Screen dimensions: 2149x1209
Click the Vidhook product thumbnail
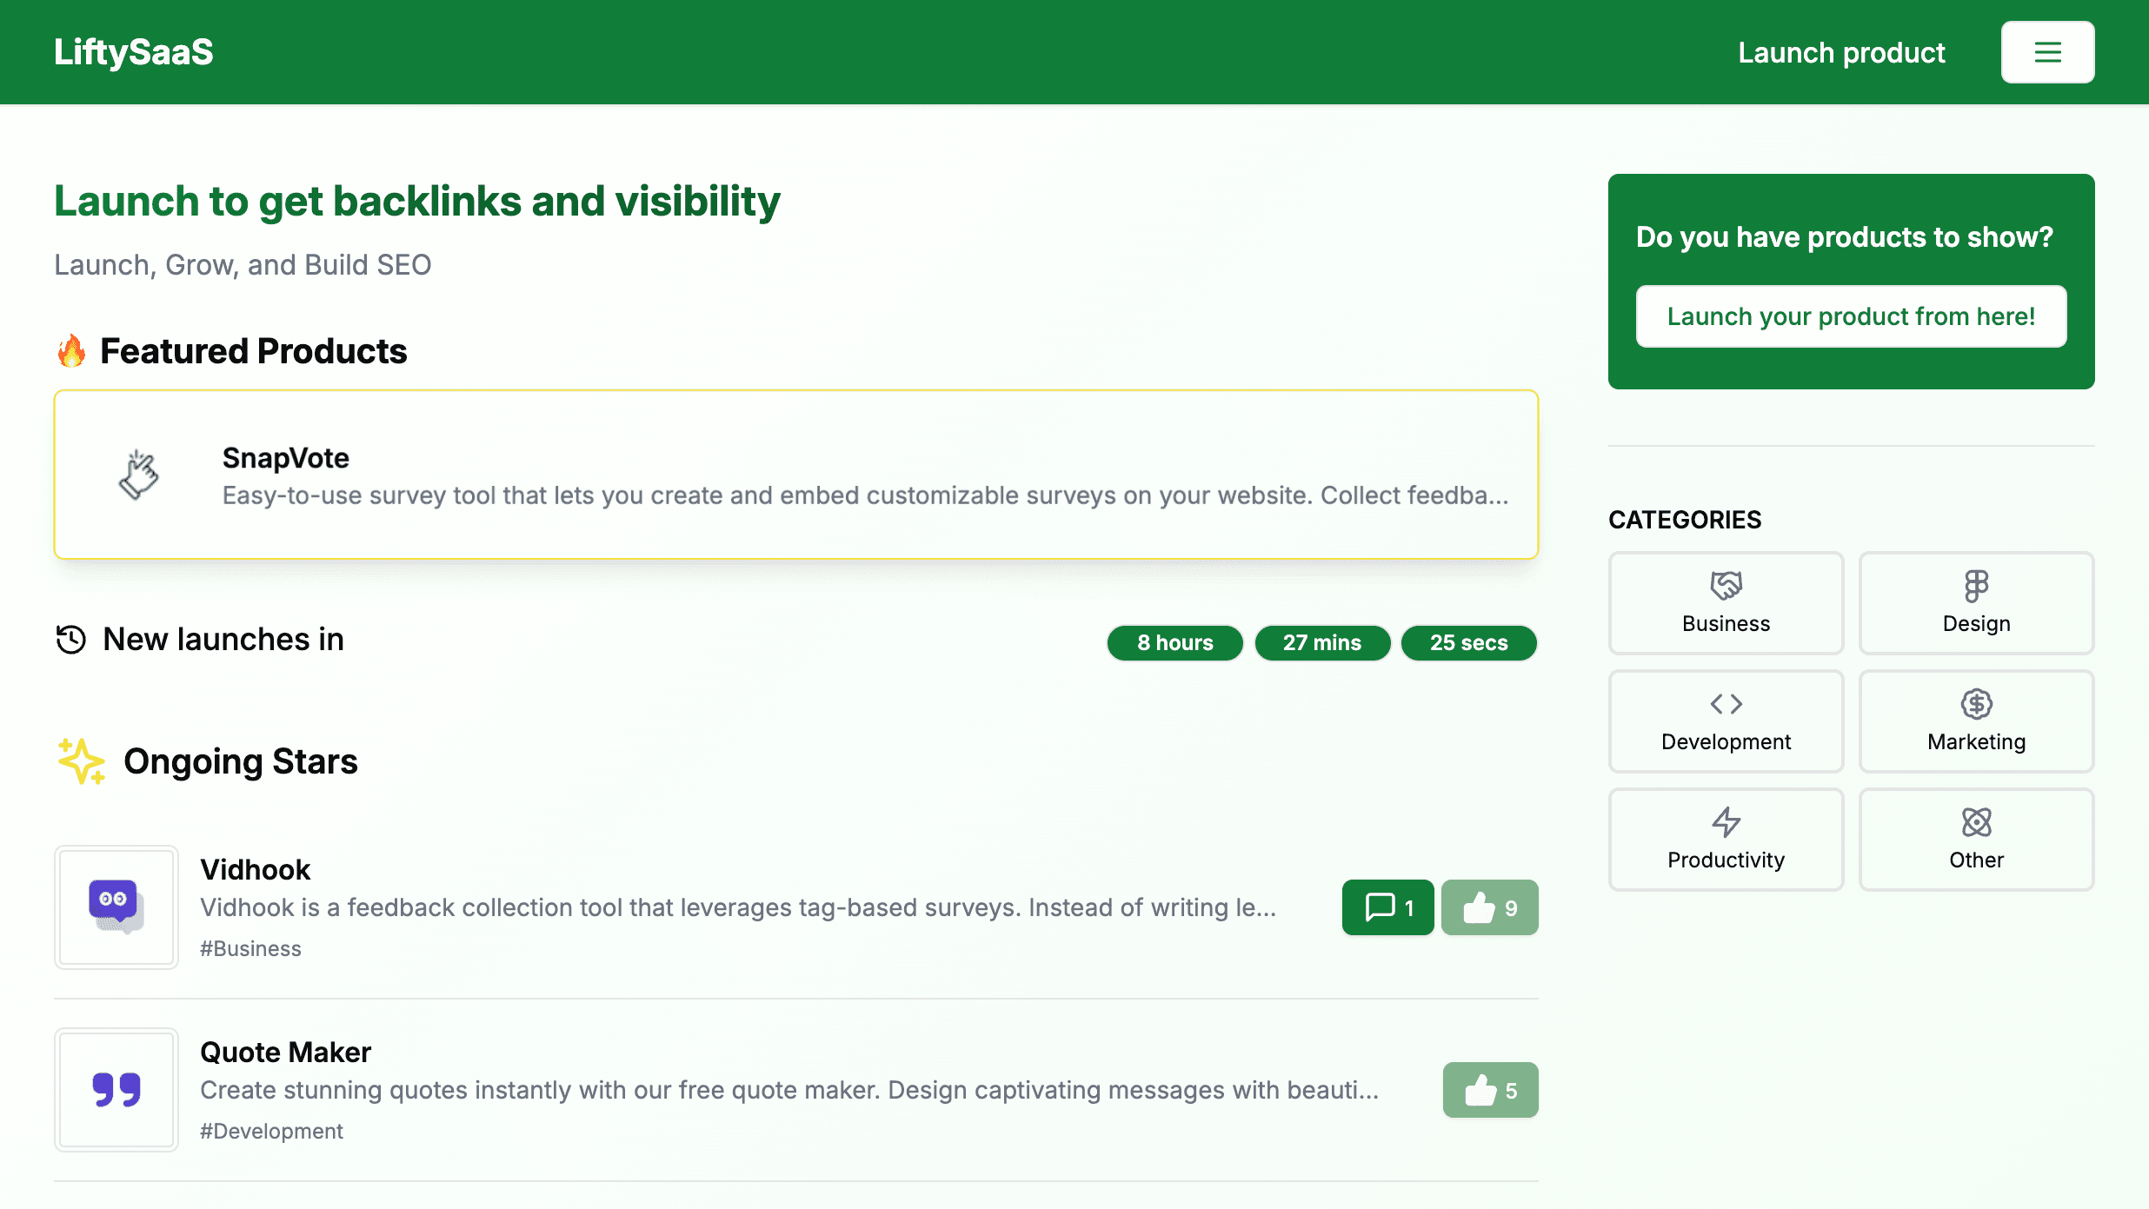pyautogui.click(x=116, y=907)
